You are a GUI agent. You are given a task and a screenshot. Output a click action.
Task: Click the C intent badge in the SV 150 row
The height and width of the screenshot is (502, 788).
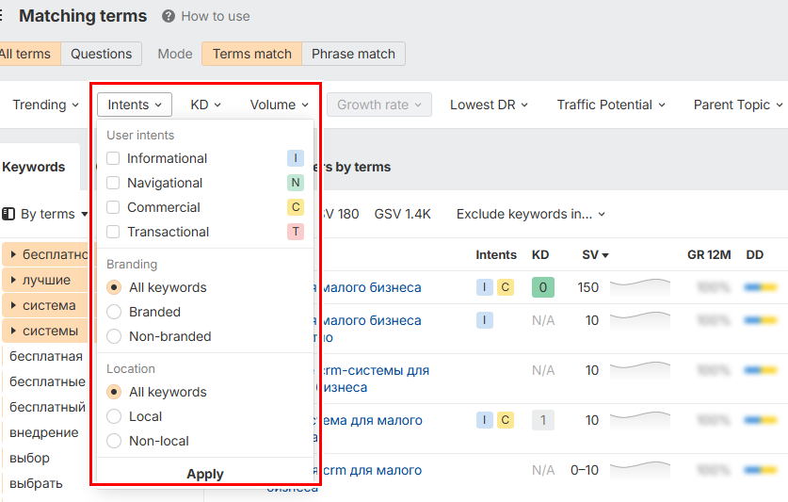coord(505,287)
